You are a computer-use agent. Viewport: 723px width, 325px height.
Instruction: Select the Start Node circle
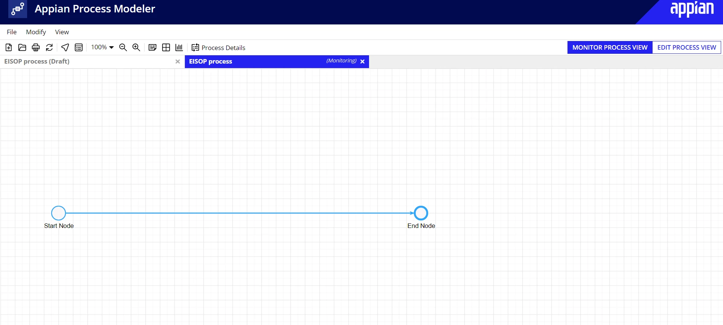[x=58, y=213]
